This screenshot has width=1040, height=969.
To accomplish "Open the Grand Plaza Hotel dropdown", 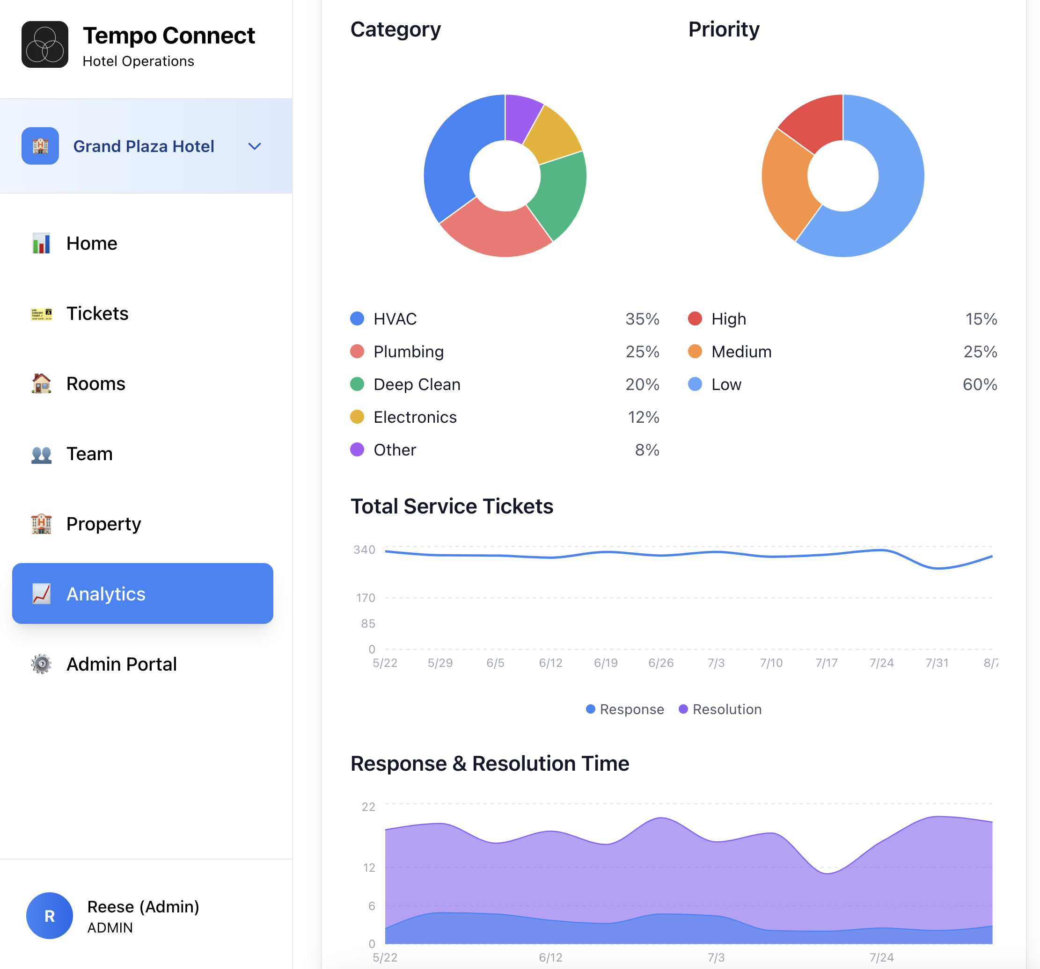I will pos(143,146).
